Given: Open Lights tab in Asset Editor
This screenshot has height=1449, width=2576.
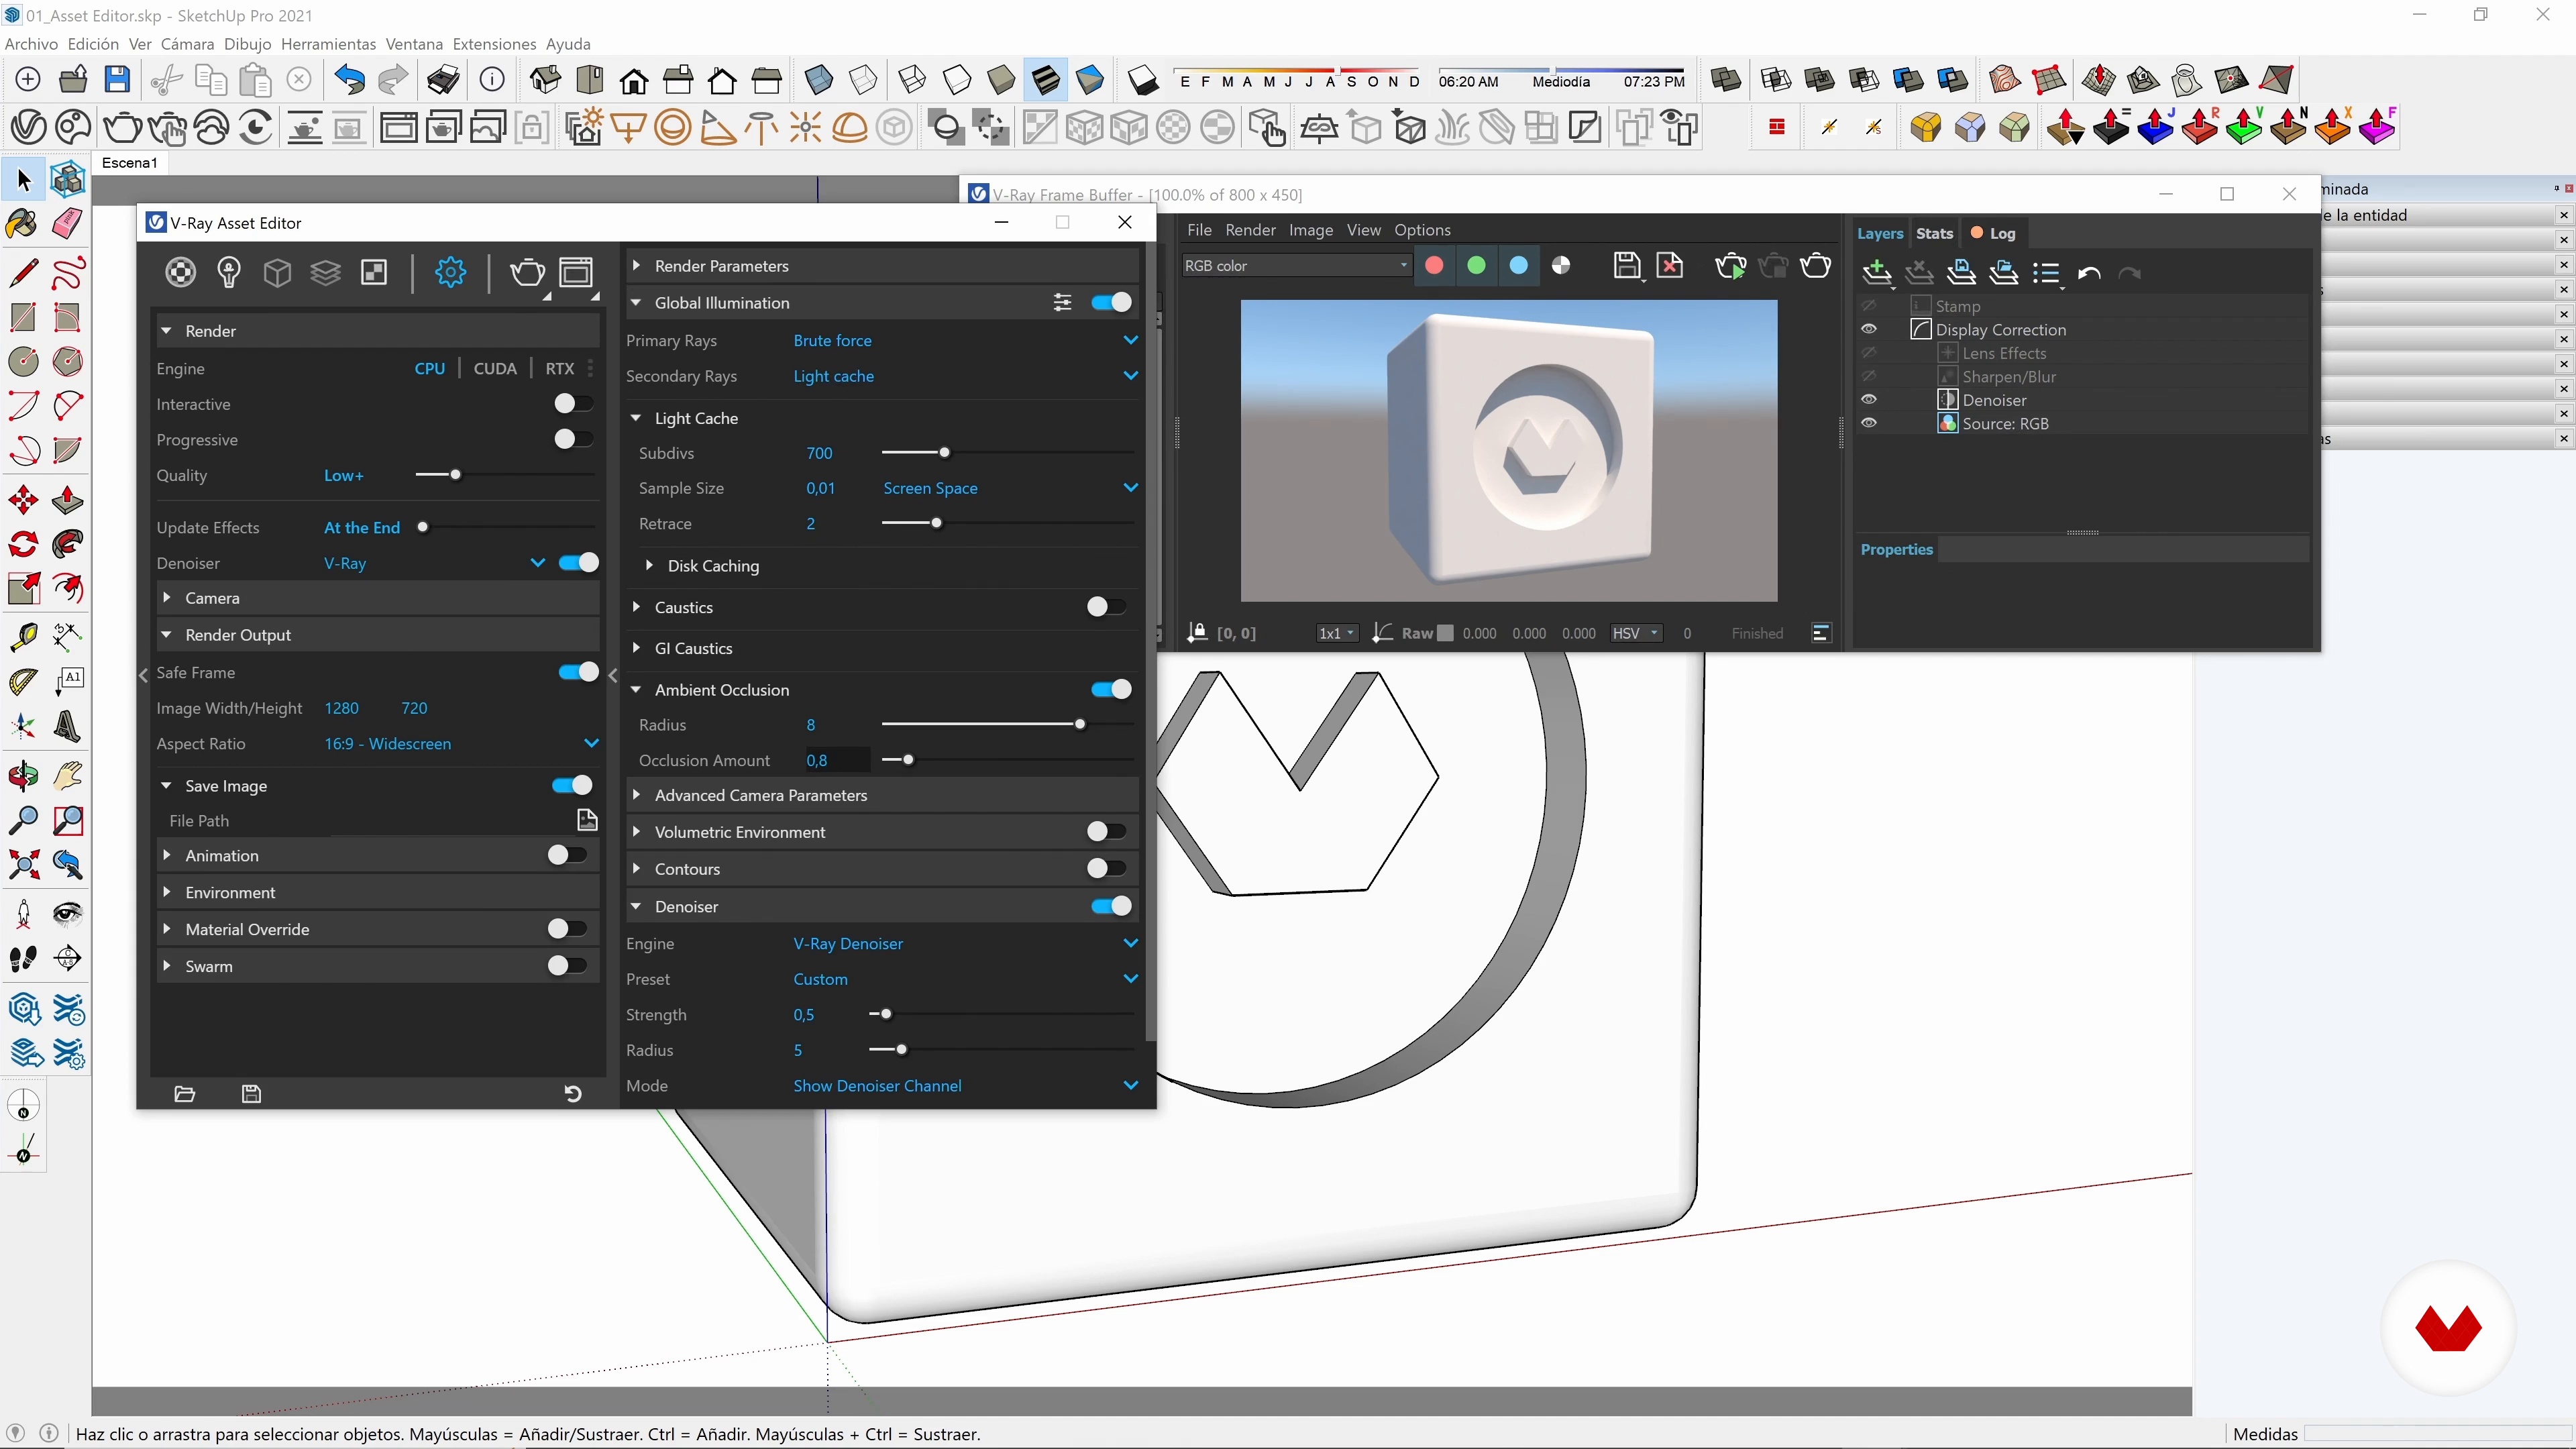Looking at the screenshot, I should (229, 272).
